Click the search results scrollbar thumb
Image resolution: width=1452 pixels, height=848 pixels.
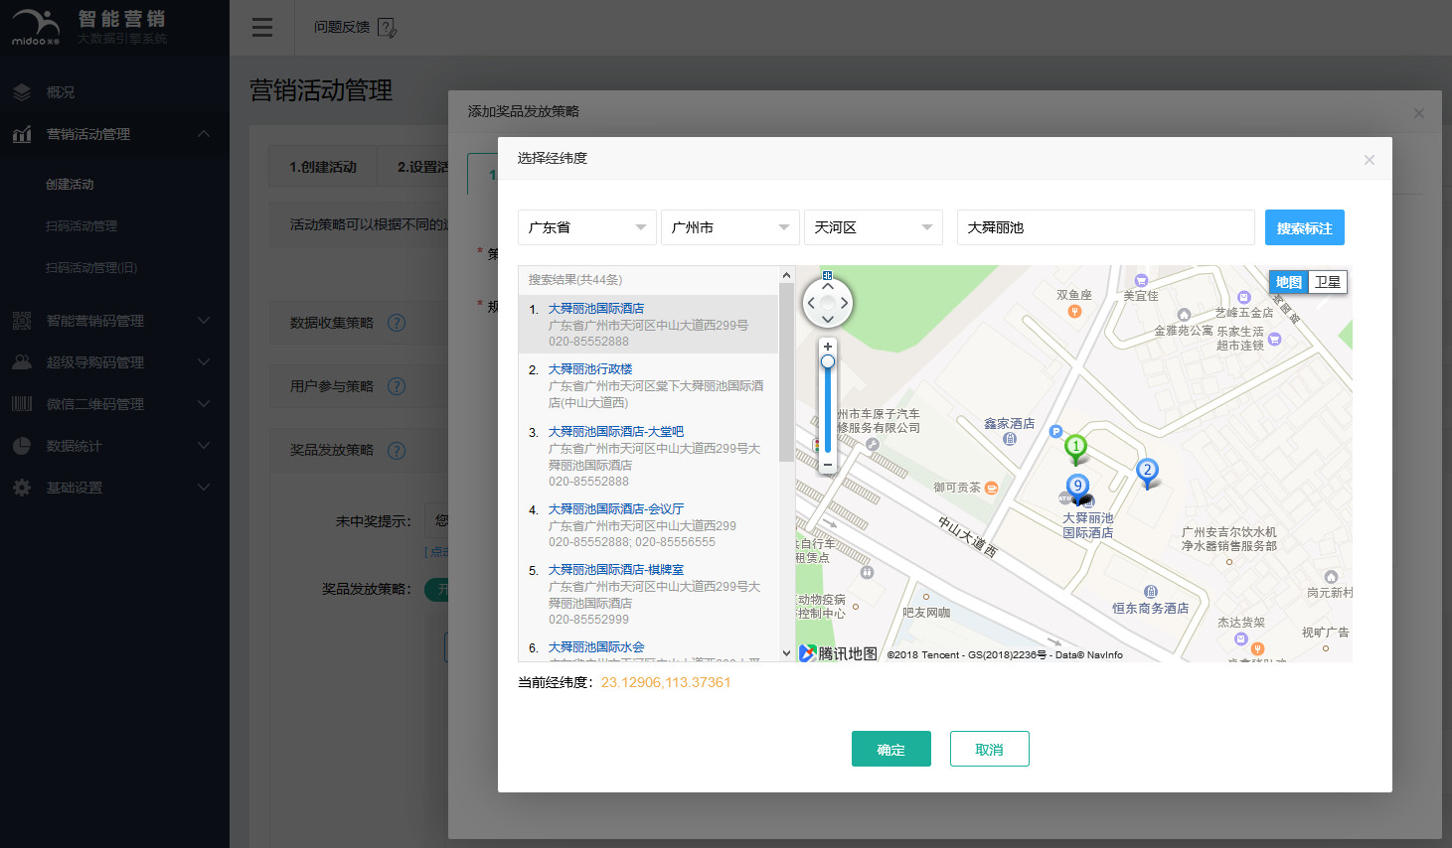tap(786, 372)
